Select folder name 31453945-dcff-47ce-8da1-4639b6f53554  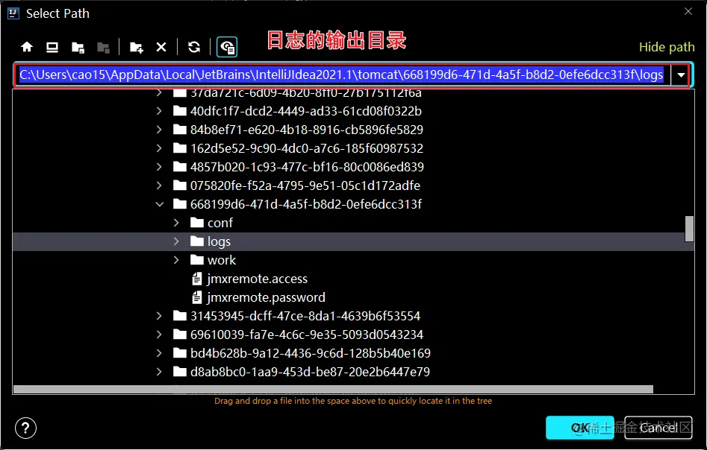tap(305, 316)
